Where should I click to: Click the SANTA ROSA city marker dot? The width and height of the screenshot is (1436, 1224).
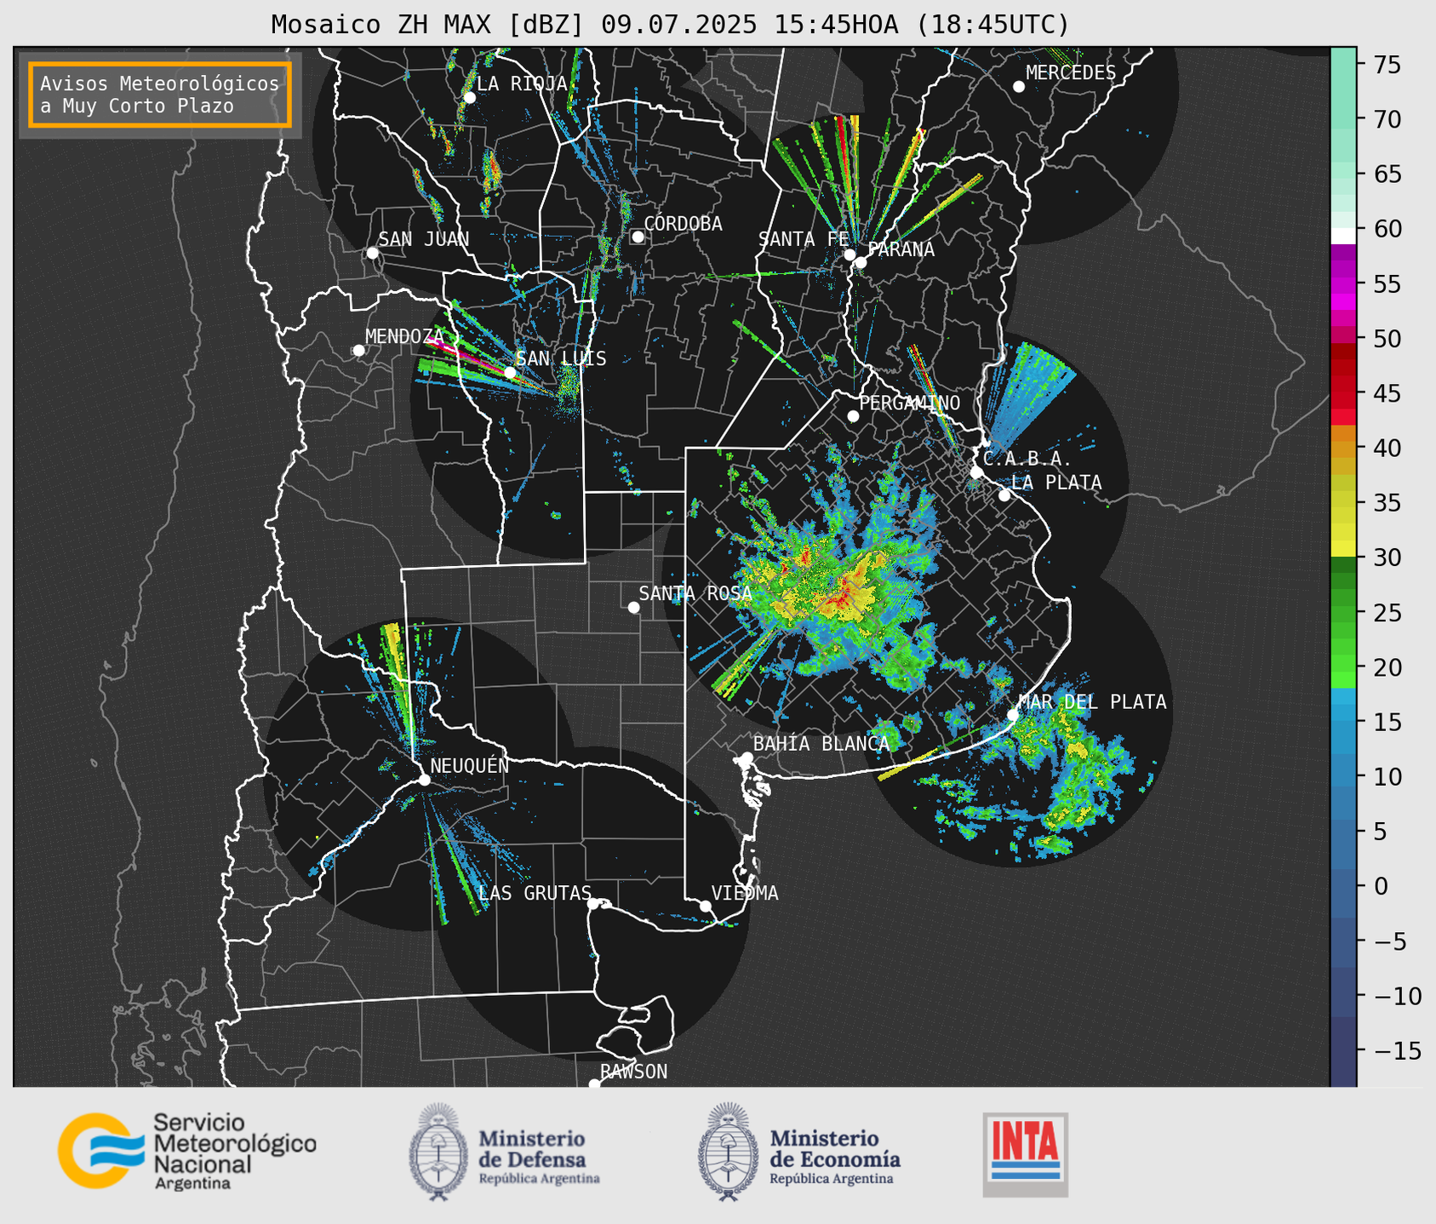[x=633, y=607]
